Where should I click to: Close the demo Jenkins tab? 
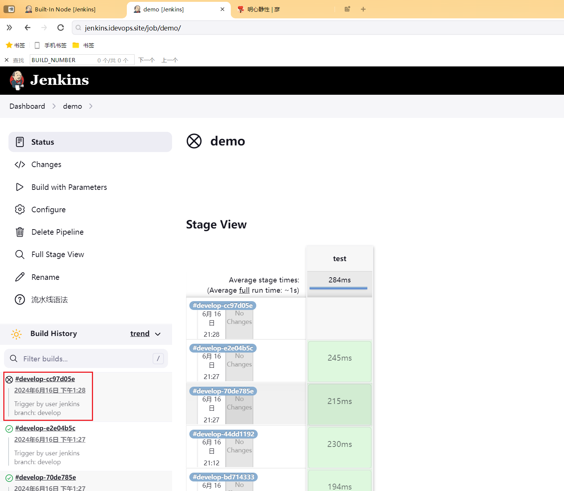point(222,9)
